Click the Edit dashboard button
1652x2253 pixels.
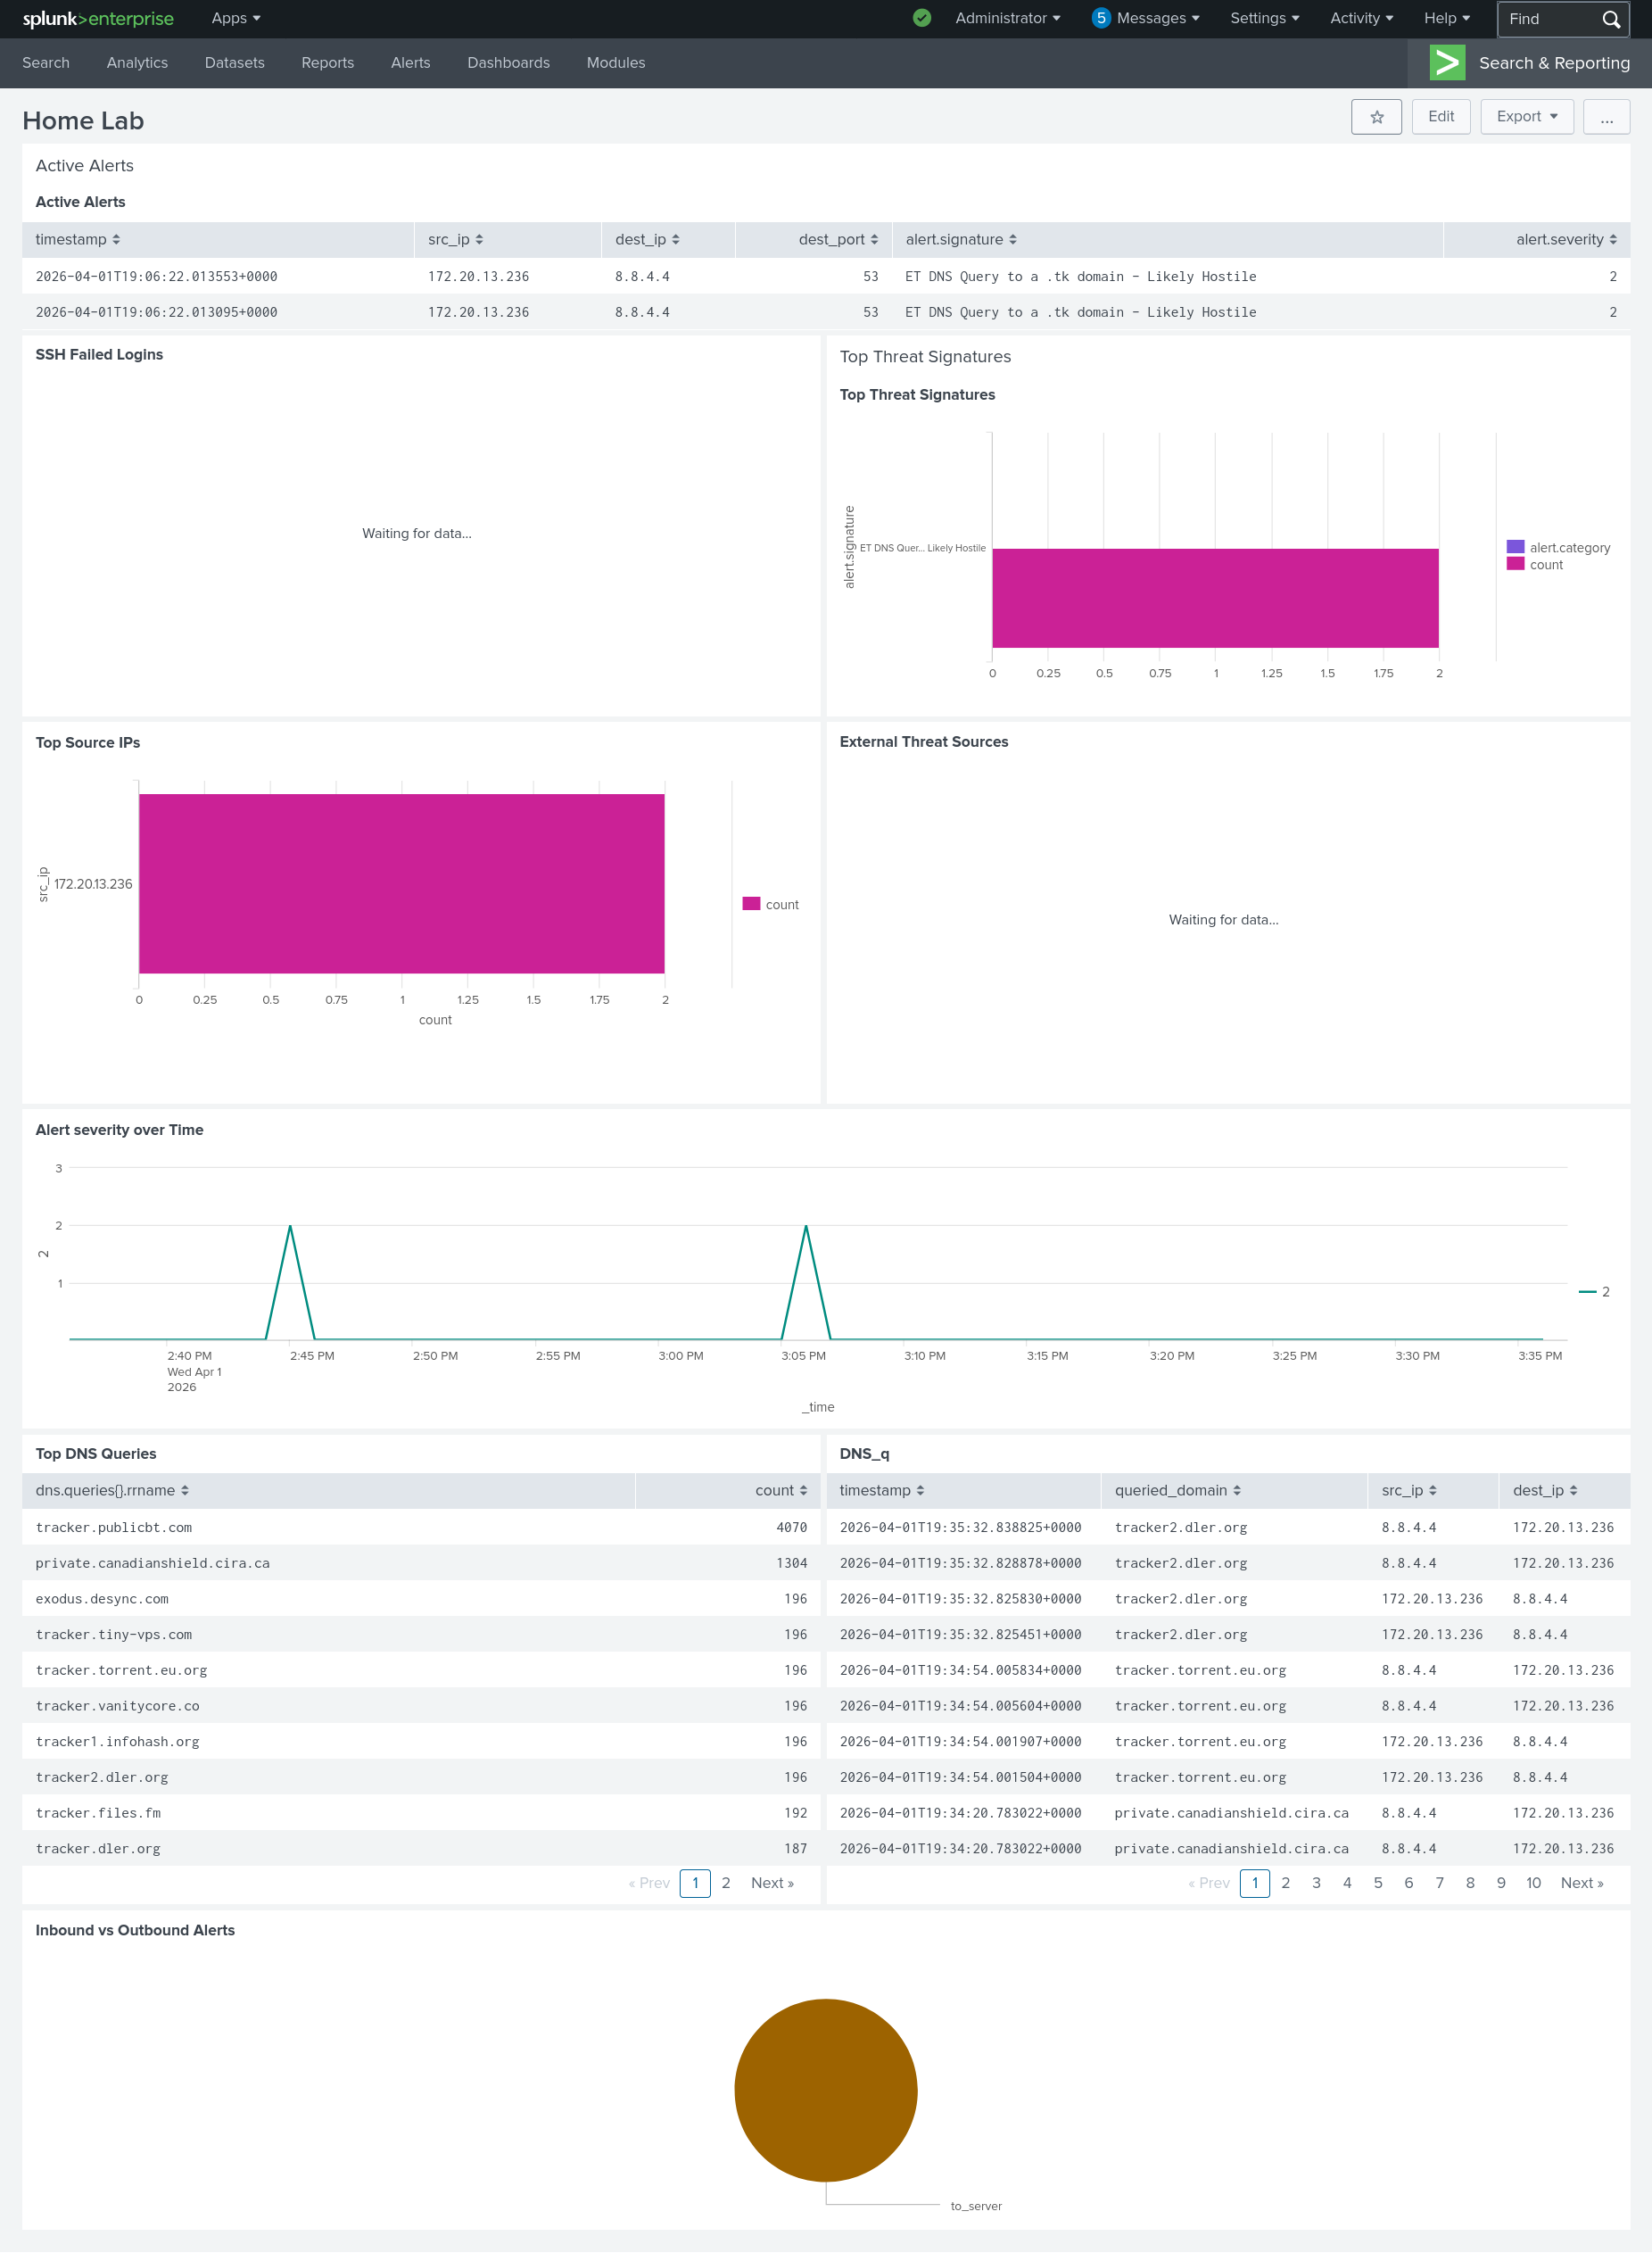[x=1441, y=117]
